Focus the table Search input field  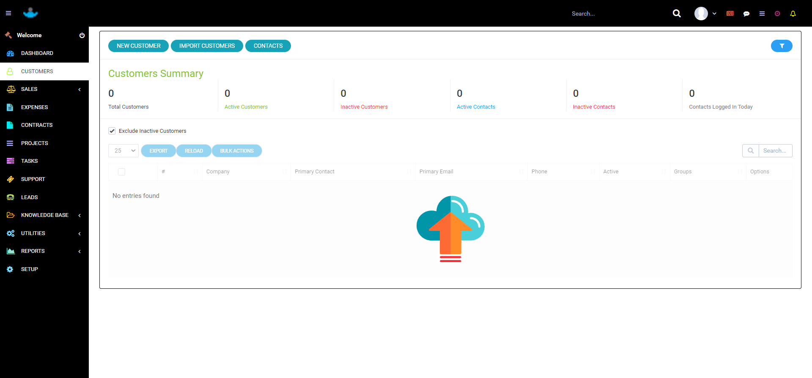pyautogui.click(x=776, y=151)
